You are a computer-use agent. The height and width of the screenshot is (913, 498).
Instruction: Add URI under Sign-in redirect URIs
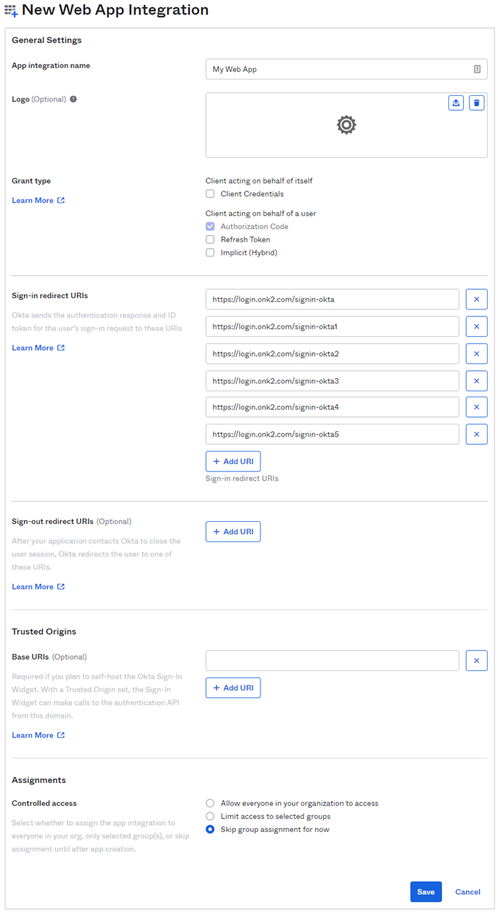(x=233, y=461)
